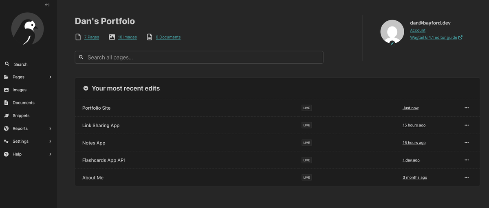Click the Snippets leaf icon in sidebar
The width and height of the screenshot is (489, 208).
(6, 115)
